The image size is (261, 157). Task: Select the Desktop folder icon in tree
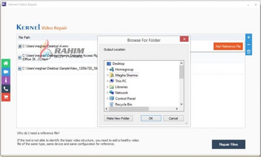pyautogui.click(x=109, y=64)
